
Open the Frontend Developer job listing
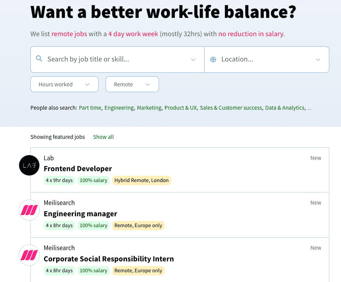pyautogui.click(x=78, y=169)
